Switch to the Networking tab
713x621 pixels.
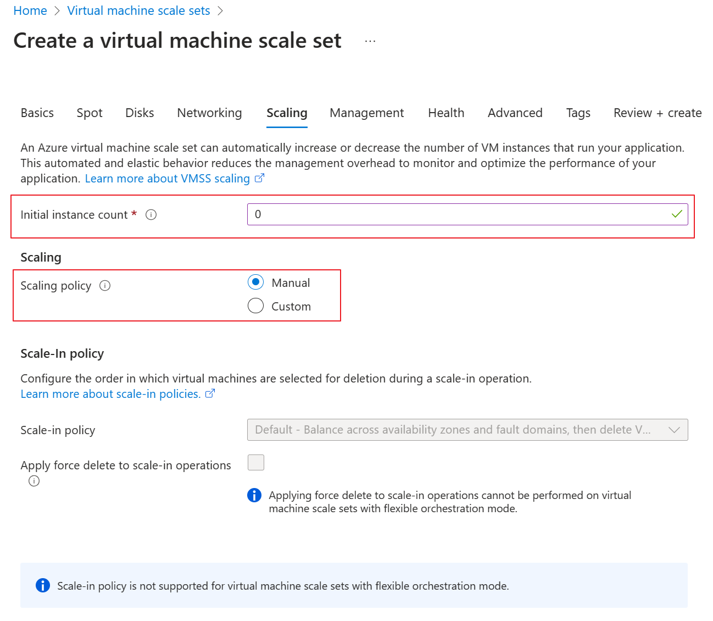pos(209,113)
